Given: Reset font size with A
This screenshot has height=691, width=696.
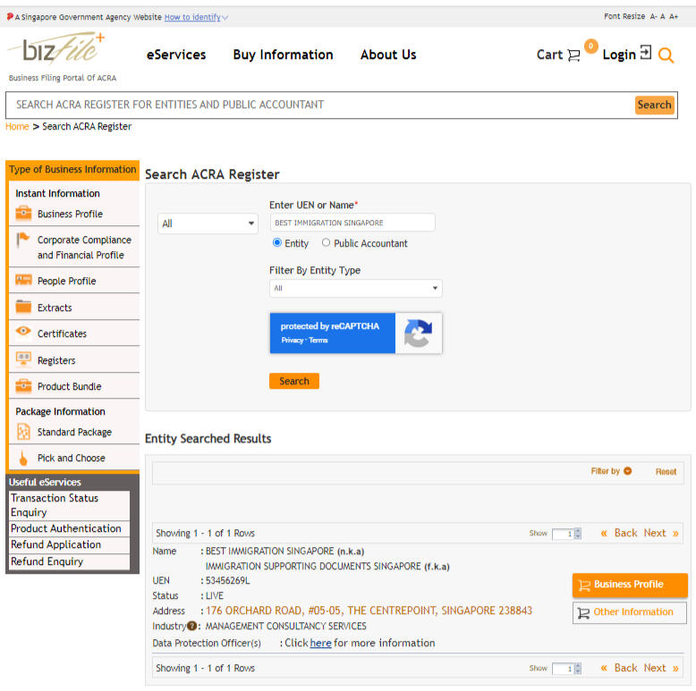Looking at the screenshot, I should click(x=662, y=16).
